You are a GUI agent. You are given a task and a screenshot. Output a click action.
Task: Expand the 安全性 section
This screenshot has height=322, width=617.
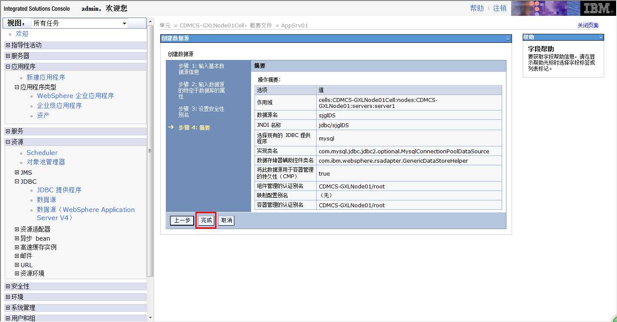pos(8,286)
